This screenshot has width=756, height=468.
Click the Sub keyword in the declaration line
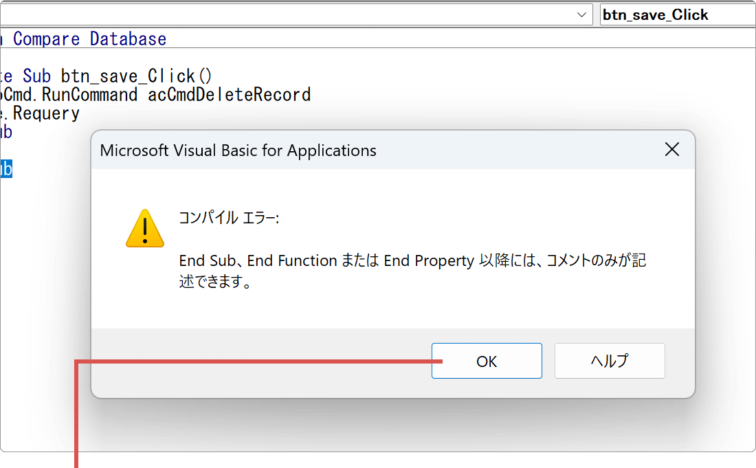point(37,76)
